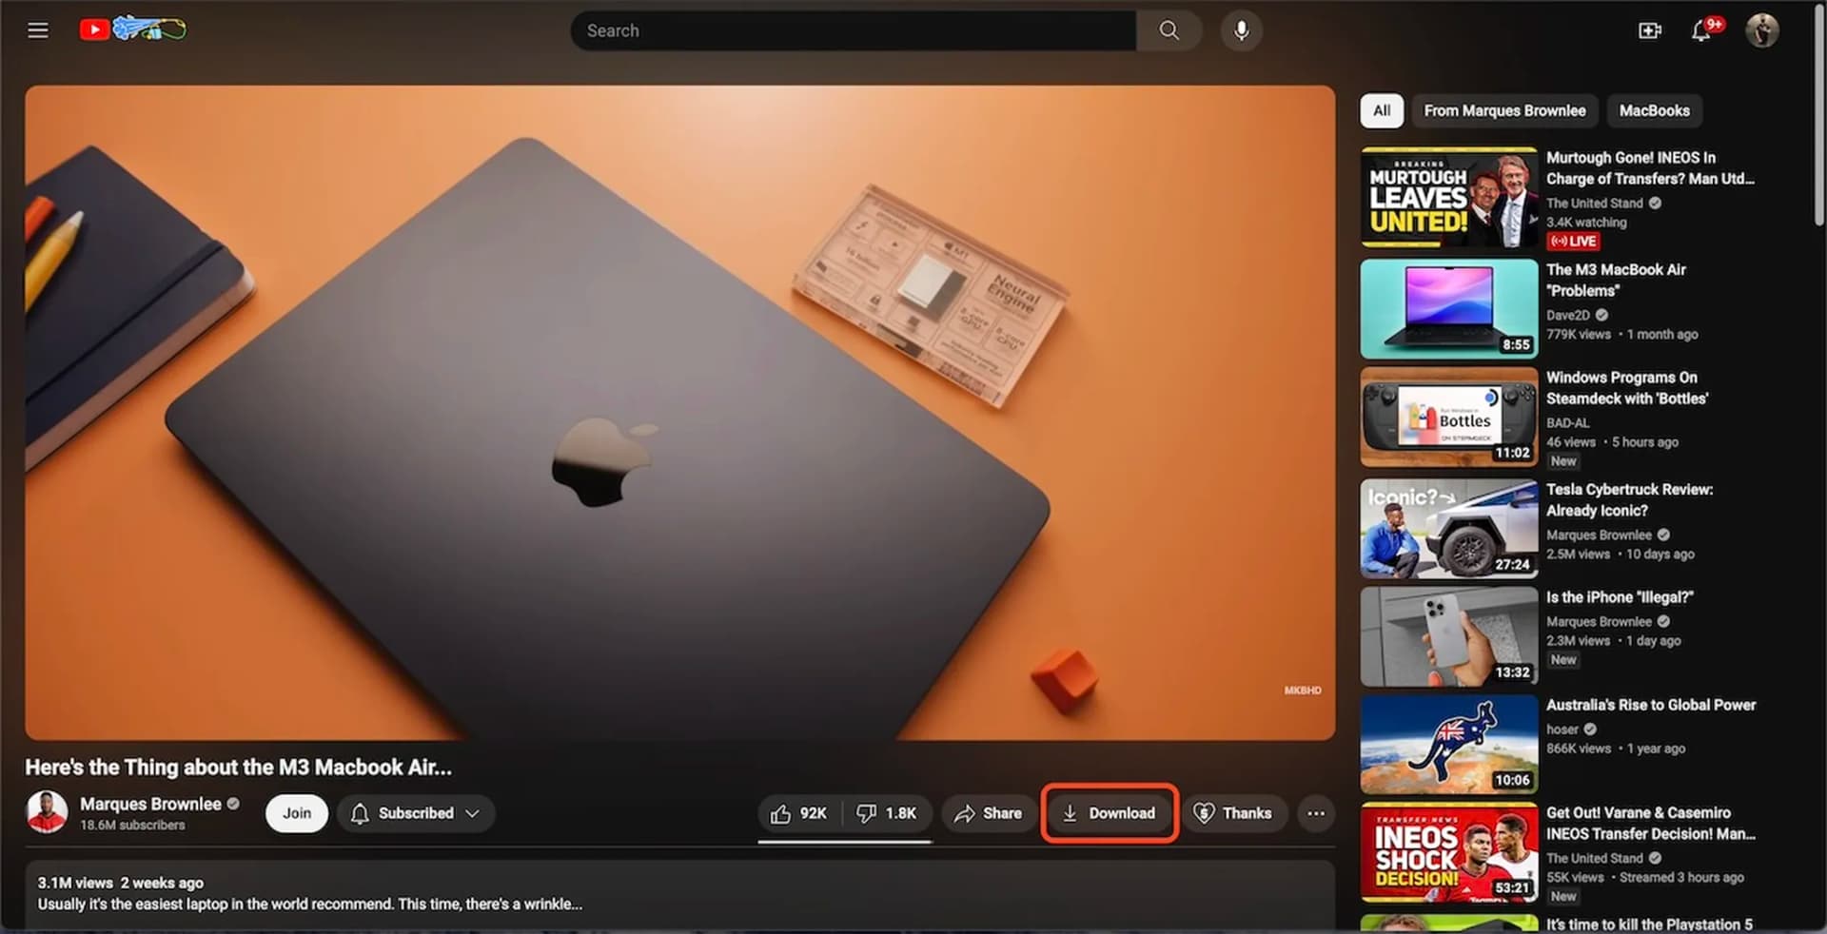Open notifications via the bell icon
This screenshot has height=934, width=1827.
[x=1702, y=29]
